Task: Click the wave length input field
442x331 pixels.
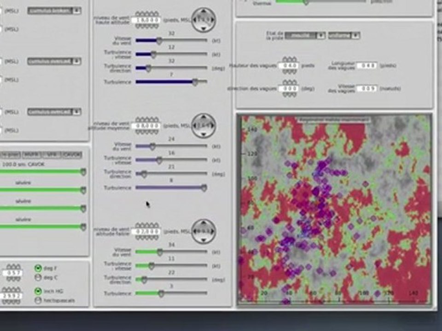Action: (x=367, y=66)
